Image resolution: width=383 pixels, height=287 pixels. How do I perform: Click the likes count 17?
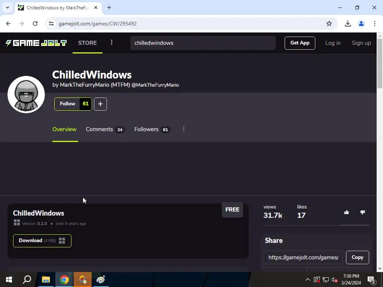click(301, 215)
